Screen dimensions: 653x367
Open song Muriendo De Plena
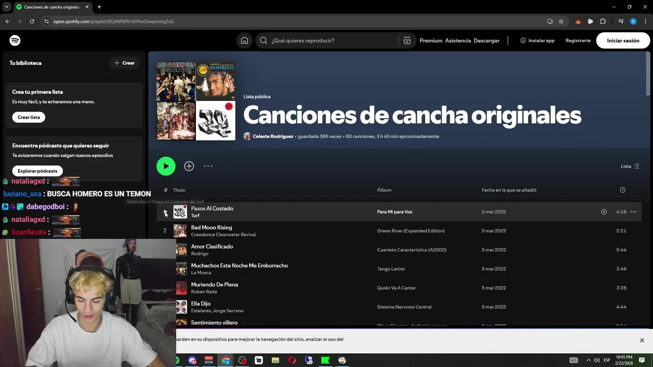[214, 284]
